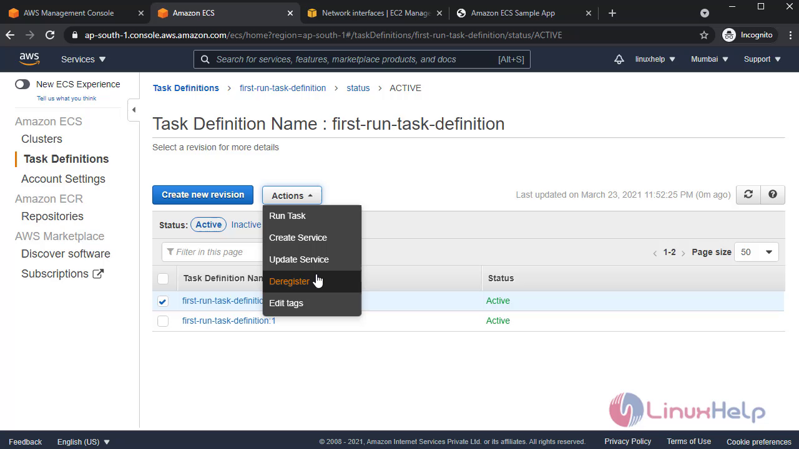Close the AWS Management Console tab

pyautogui.click(x=141, y=13)
